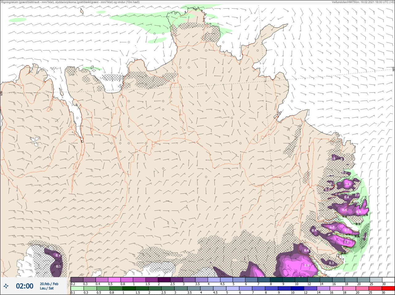Select upper legend white swatch after 30
This screenshot has height=295, width=395.
(389, 280)
